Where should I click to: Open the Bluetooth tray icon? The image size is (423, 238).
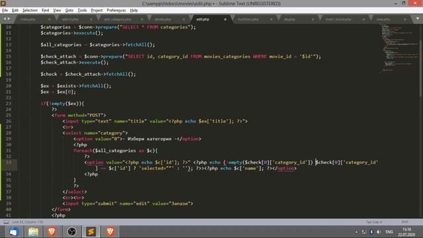click(x=371, y=232)
